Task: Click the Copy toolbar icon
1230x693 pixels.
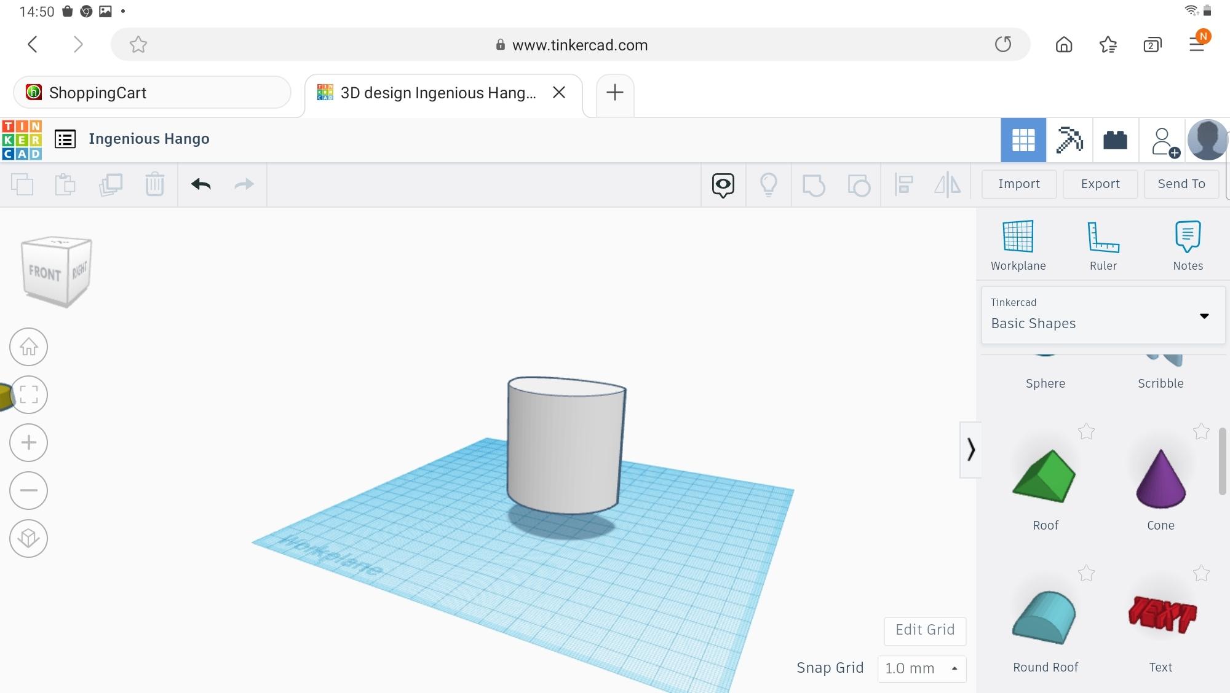Action: pyautogui.click(x=22, y=184)
